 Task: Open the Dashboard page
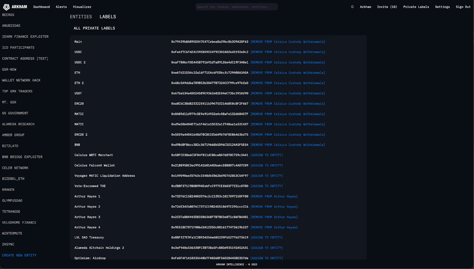pos(41,6)
